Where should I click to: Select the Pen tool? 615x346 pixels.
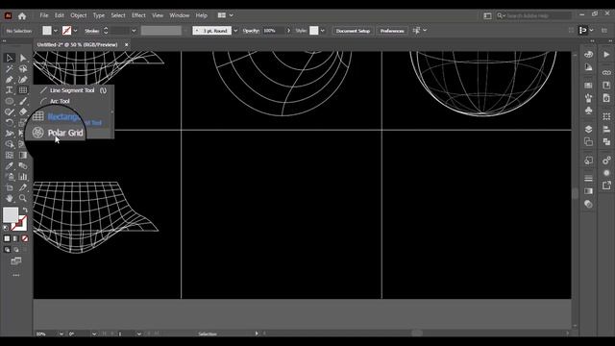[10, 80]
